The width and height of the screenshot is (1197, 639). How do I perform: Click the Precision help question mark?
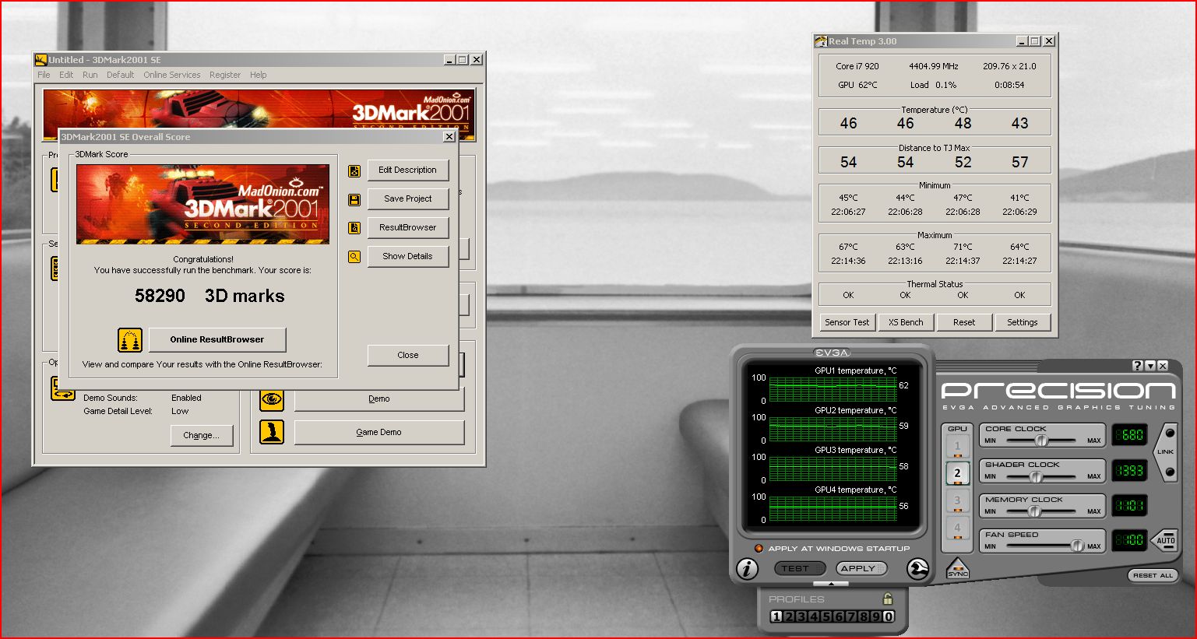[1138, 366]
